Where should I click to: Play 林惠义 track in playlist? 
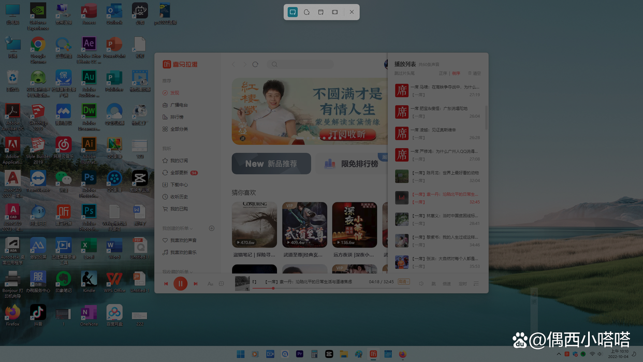click(x=437, y=219)
